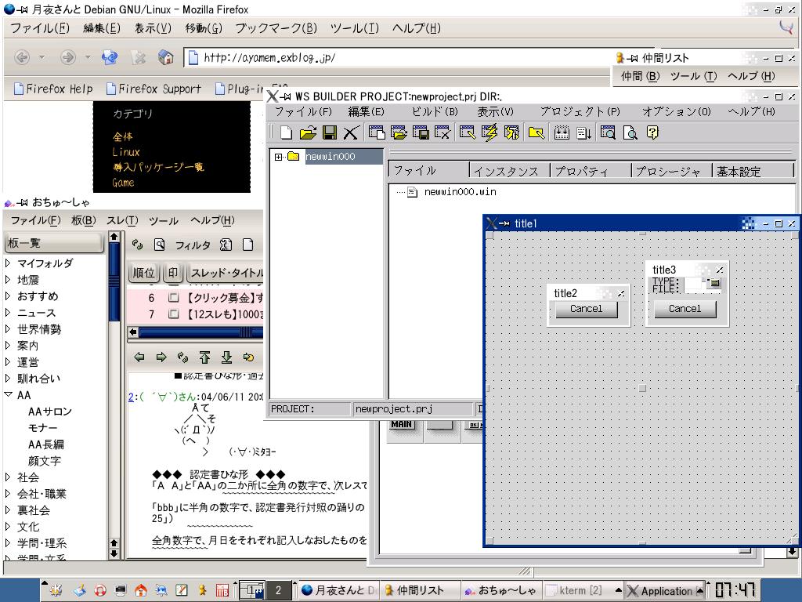
Task: Expand the 社会 board category
Action: [8, 477]
